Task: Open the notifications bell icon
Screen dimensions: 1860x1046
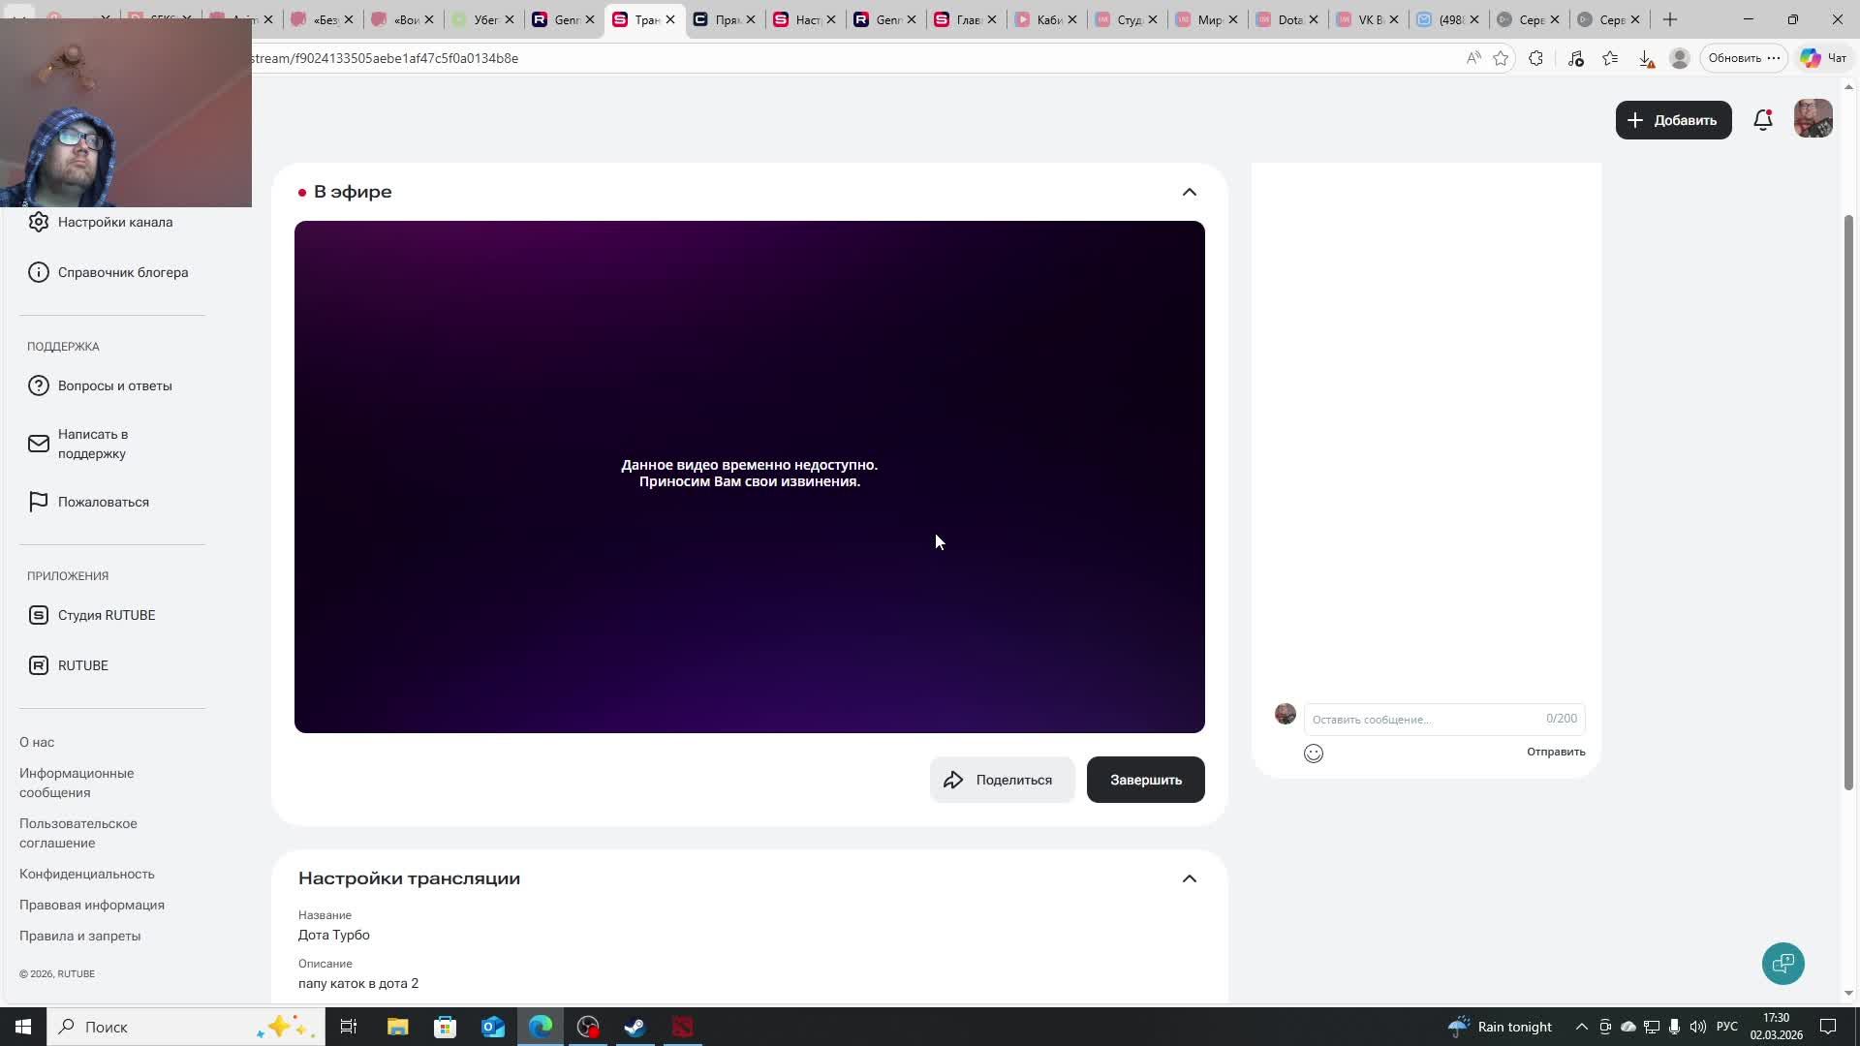Action: point(1763,120)
